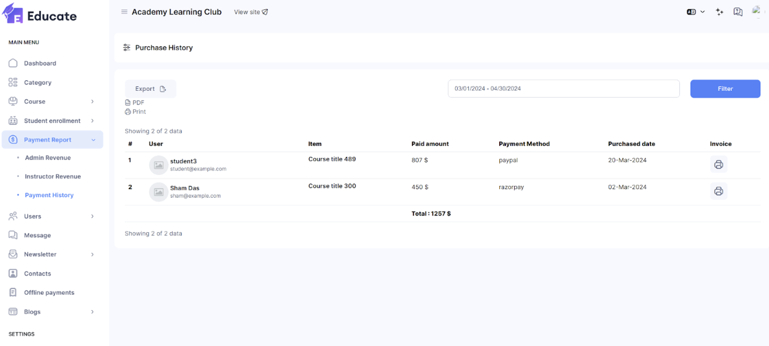Click the blue Filter button
This screenshot has width=769, height=346.
point(725,89)
